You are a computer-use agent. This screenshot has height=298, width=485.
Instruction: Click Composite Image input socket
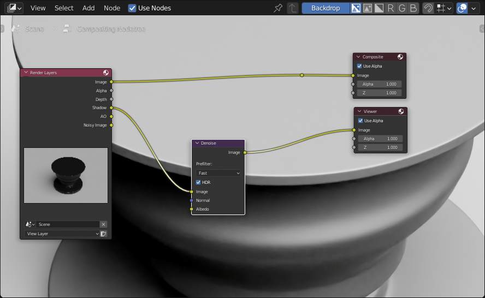[353, 75]
